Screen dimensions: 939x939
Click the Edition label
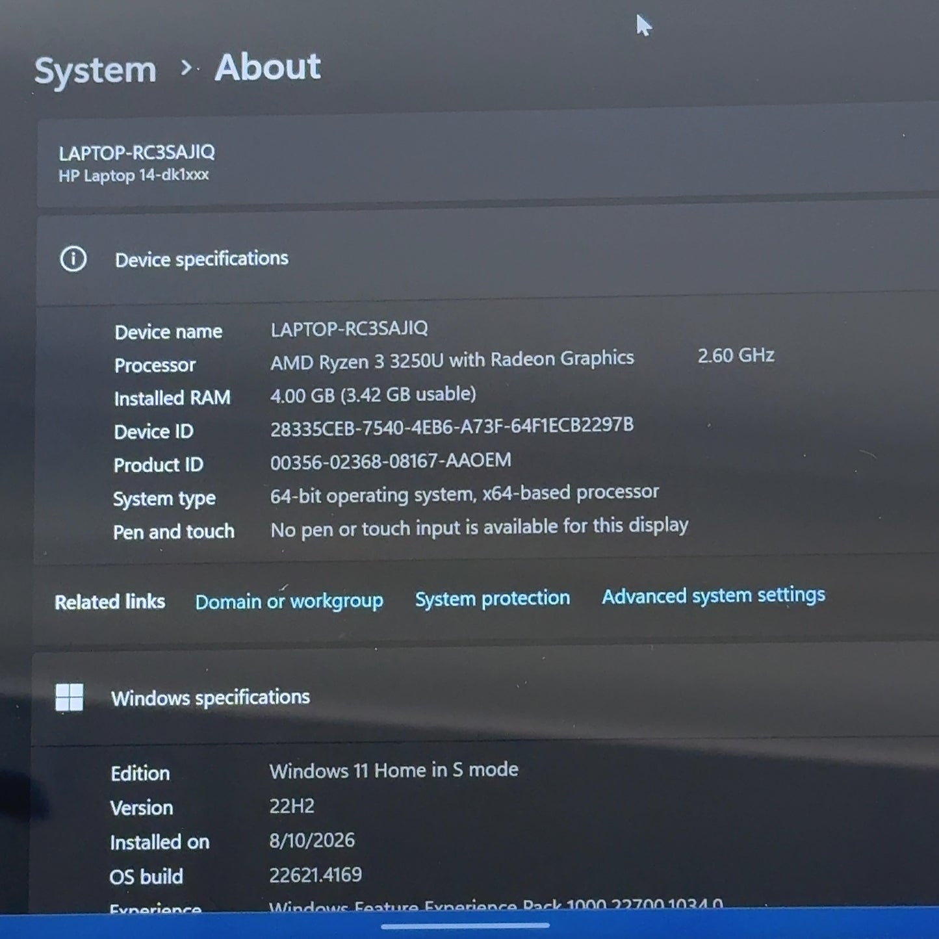click(x=140, y=773)
